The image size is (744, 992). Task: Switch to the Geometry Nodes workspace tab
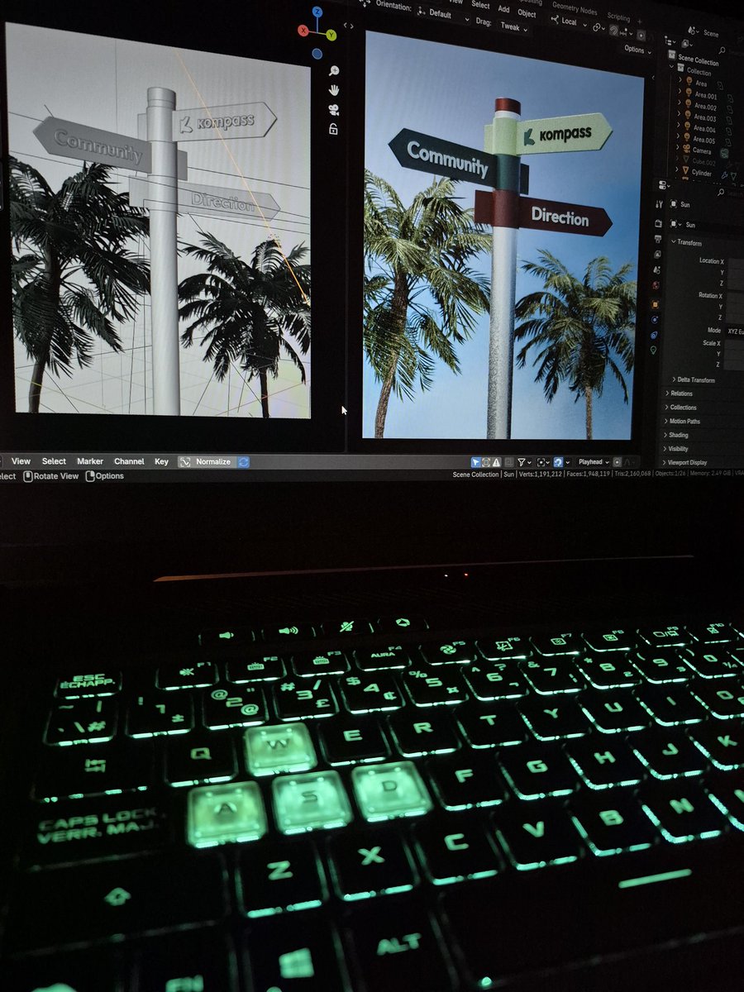[575, 8]
